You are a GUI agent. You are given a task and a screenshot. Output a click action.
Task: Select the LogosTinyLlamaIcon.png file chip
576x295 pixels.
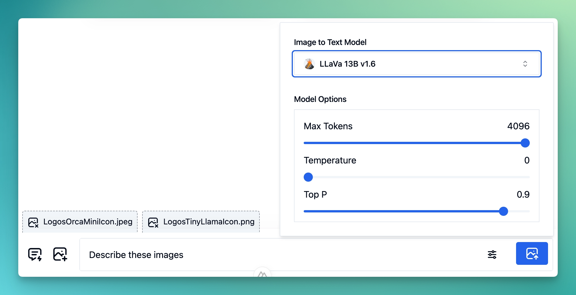(201, 222)
